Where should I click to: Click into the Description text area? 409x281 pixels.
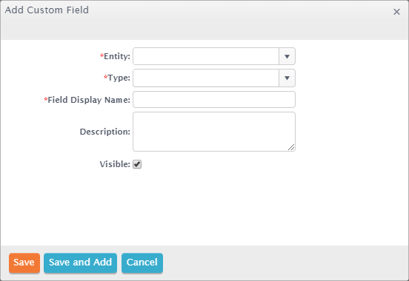[x=214, y=132]
